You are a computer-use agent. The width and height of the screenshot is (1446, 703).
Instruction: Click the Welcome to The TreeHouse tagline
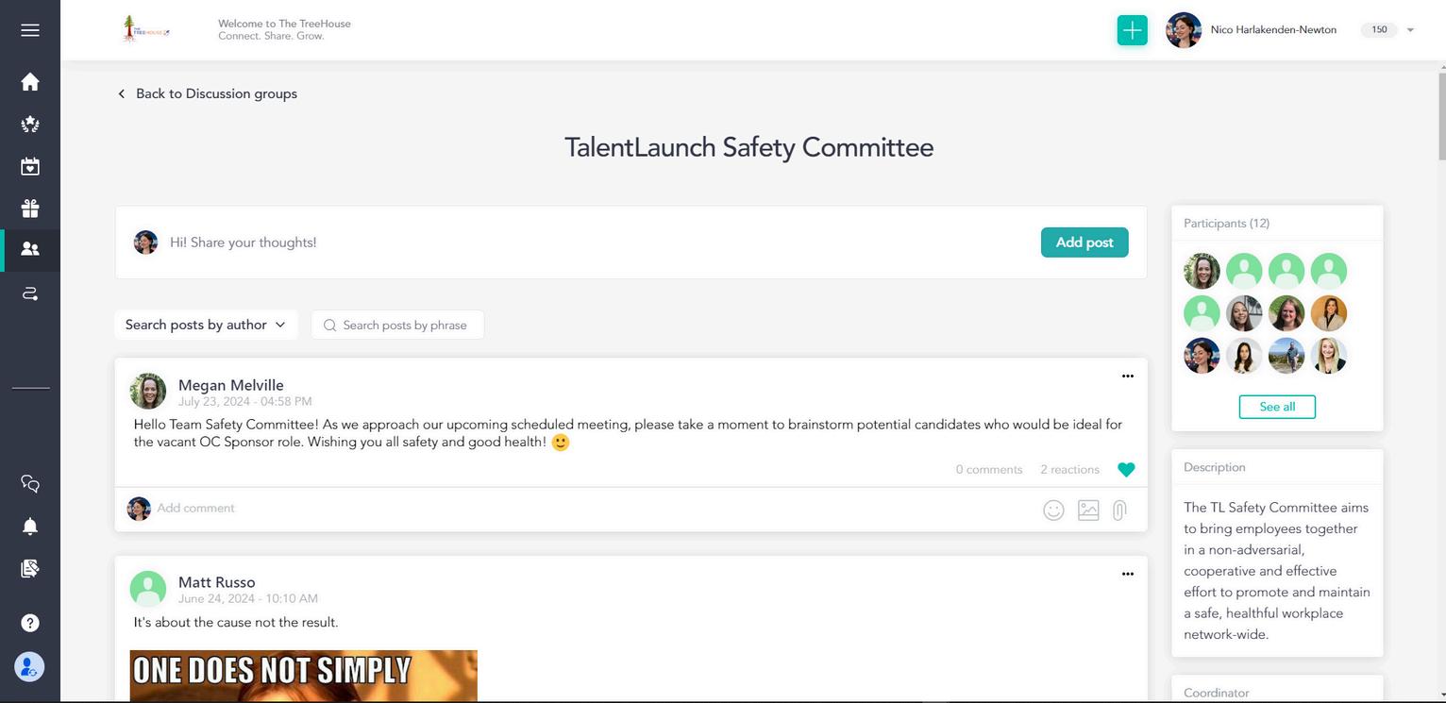[284, 30]
